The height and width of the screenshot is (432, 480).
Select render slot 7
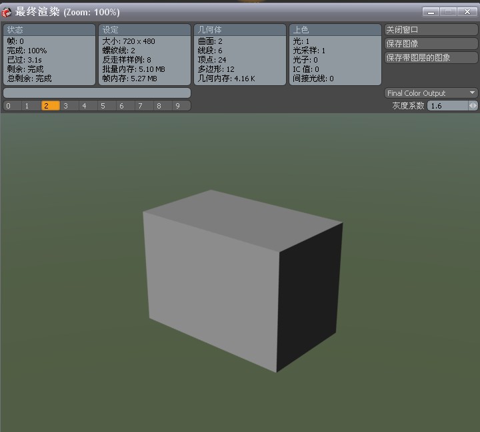(x=144, y=106)
